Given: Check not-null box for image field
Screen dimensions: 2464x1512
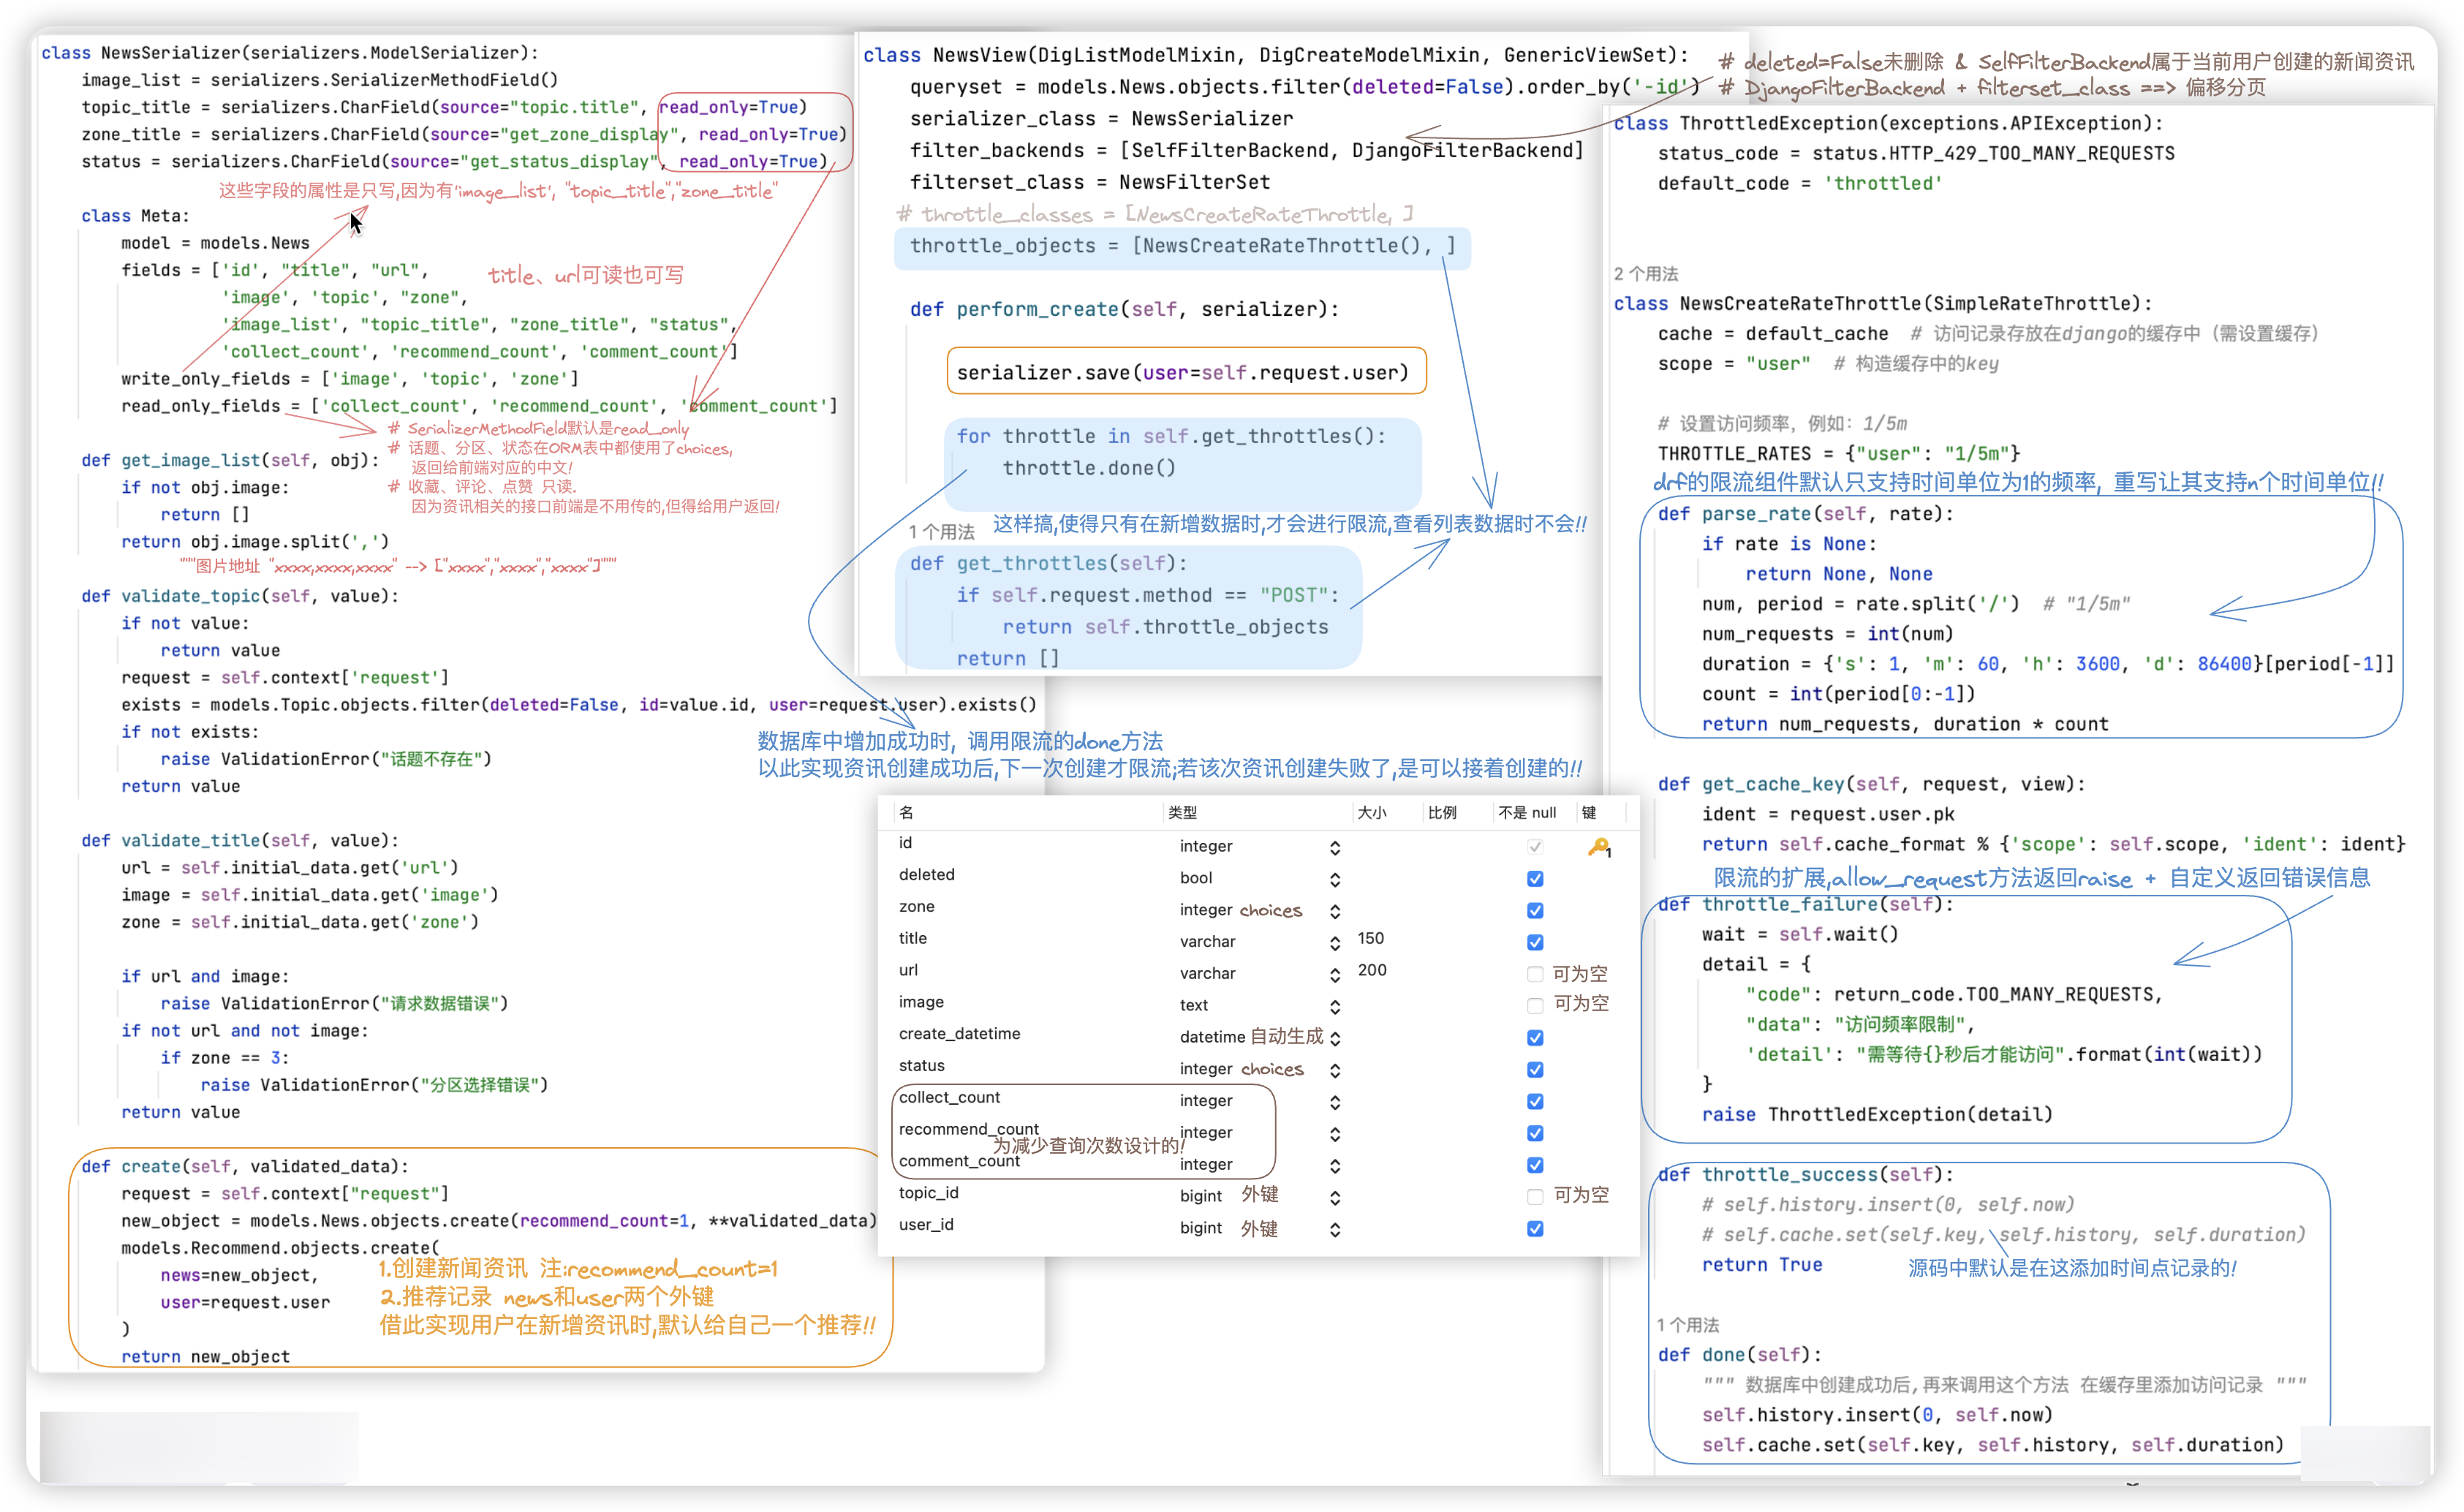Looking at the screenshot, I should click(1535, 1005).
